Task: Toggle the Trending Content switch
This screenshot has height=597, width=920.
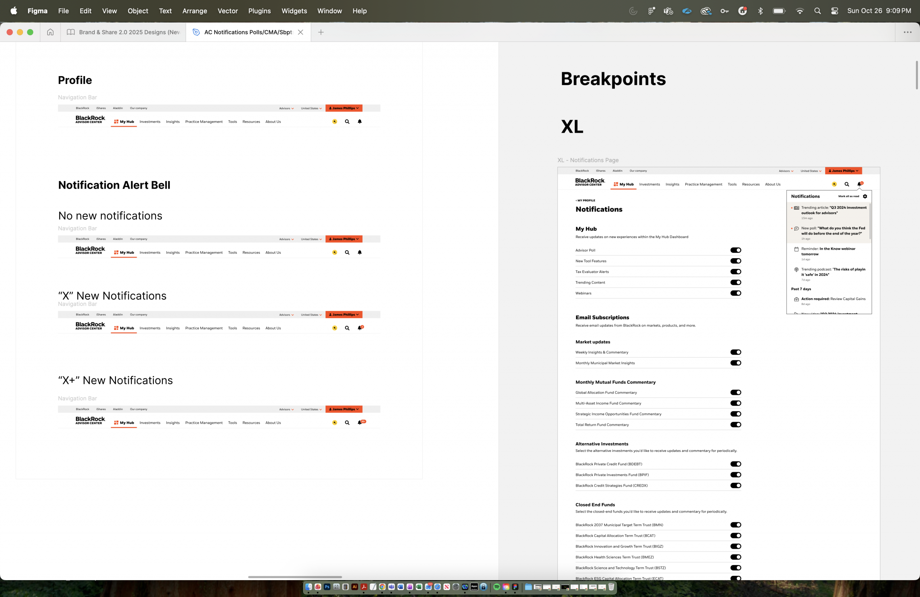Action: pyautogui.click(x=736, y=282)
